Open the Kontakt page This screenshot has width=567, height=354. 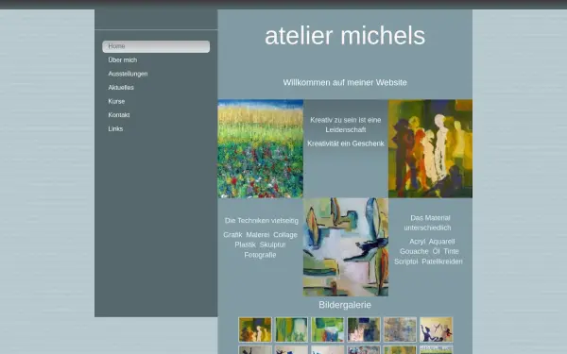tap(119, 115)
